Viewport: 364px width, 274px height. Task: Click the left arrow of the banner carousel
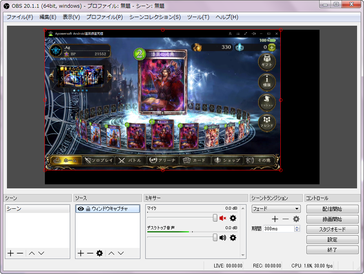click(x=51, y=75)
